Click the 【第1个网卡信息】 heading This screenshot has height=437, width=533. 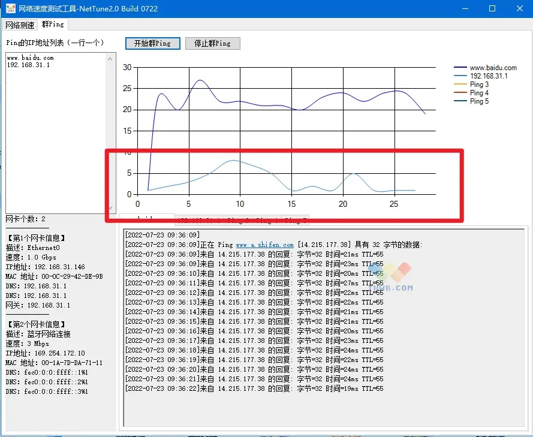click(x=35, y=238)
